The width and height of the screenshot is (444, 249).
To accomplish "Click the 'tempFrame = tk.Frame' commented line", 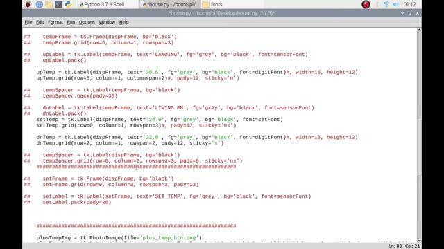I will click(101, 37).
